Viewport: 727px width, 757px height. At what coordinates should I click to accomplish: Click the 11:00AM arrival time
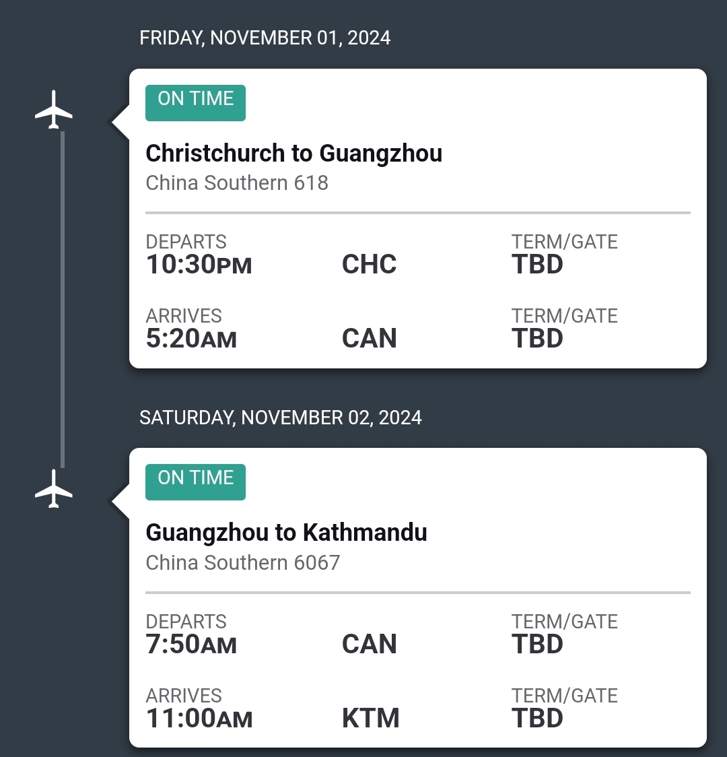(199, 718)
